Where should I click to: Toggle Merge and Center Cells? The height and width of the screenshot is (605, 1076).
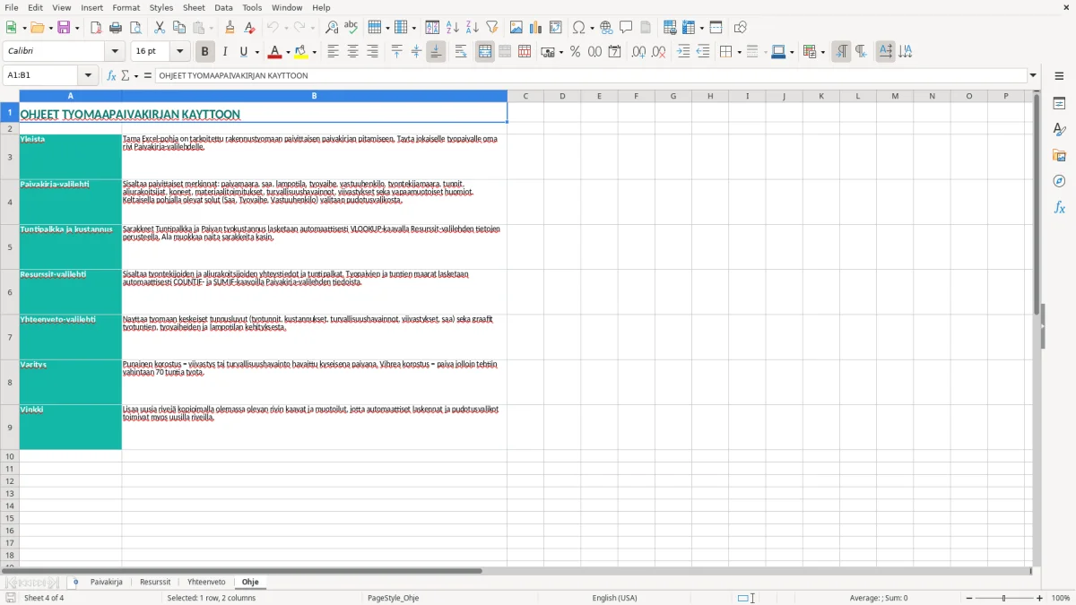coord(485,52)
